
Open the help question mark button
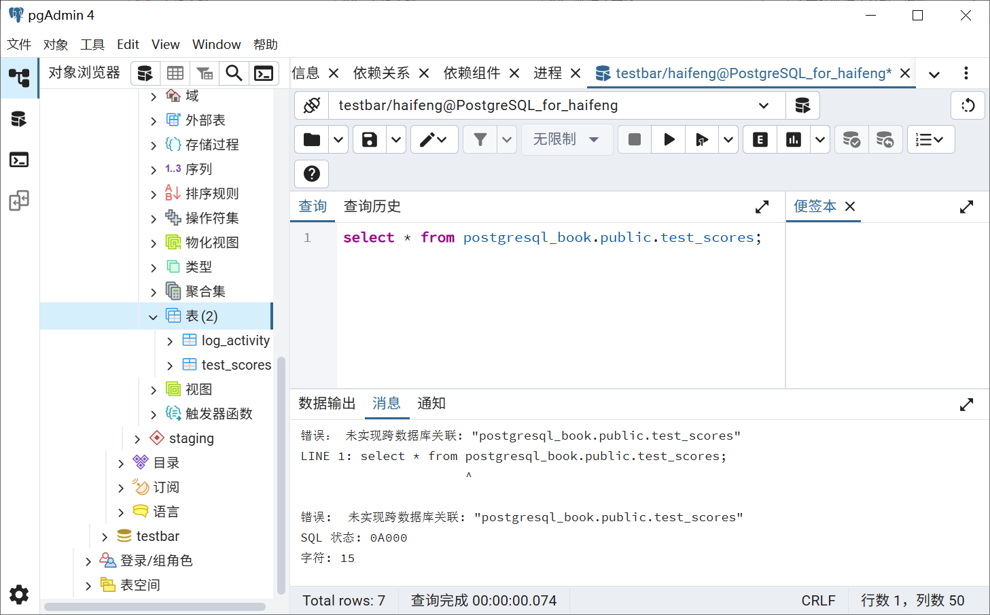[x=312, y=173]
